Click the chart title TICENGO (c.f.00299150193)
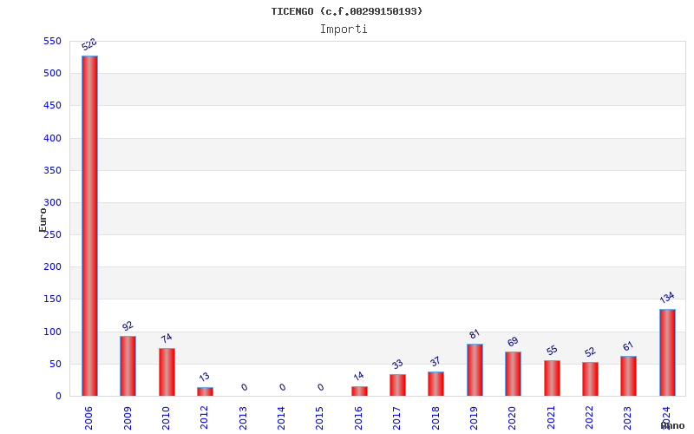The image size is (694, 434). tap(347, 11)
